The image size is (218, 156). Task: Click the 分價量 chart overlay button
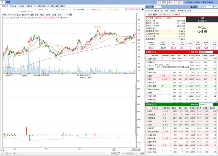(x=54, y=15)
